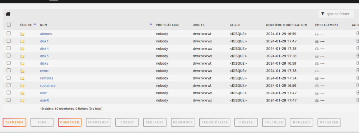This screenshot has width=359, height=133.
Task: Check the addons row checkbox
Action: tap(9, 33)
